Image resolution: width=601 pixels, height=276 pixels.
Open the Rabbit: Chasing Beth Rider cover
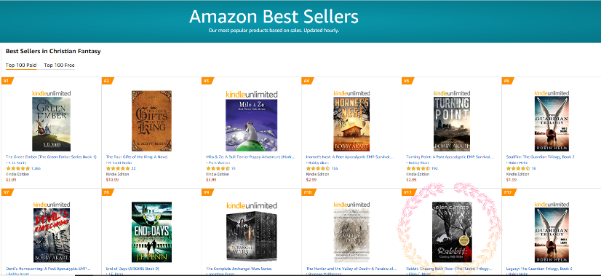[x=452, y=232]
